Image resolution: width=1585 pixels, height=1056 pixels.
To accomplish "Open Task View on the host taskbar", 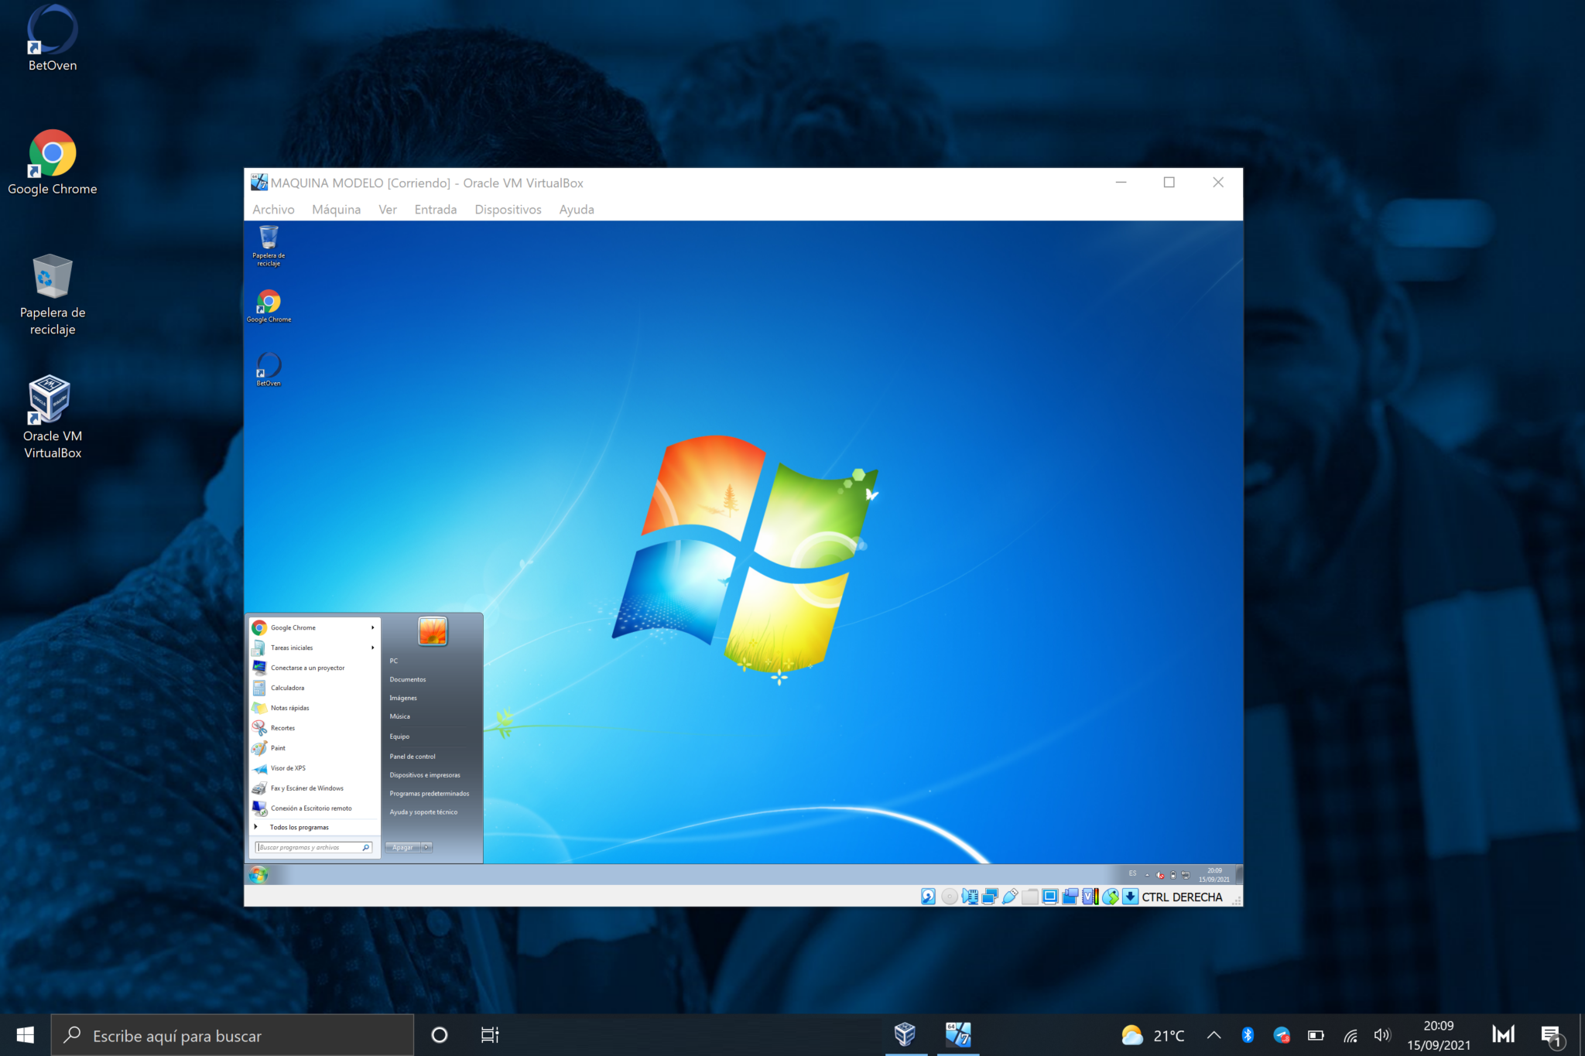I will [x=490, y=1035].
